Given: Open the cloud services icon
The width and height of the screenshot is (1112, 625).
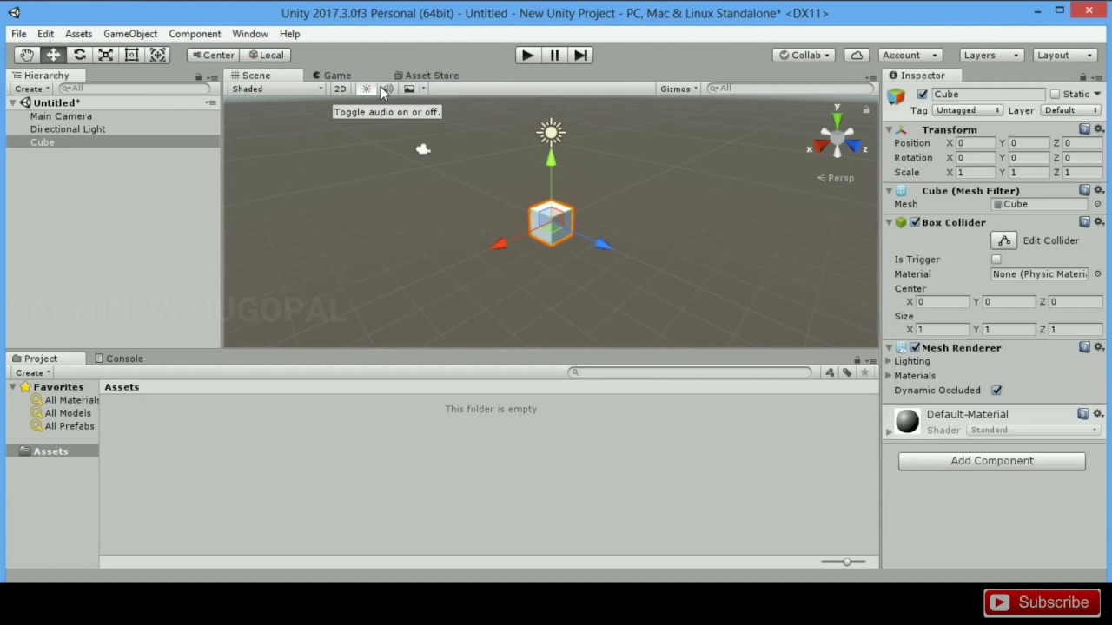Looking at the screenshot, I should [x=857, y=55].
